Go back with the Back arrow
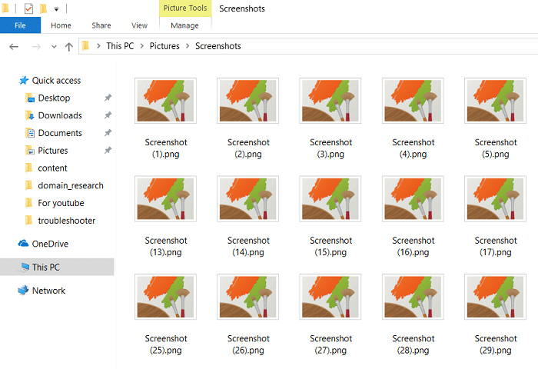The height and width of the screenshot is (369, 538). tap(14, 46)
